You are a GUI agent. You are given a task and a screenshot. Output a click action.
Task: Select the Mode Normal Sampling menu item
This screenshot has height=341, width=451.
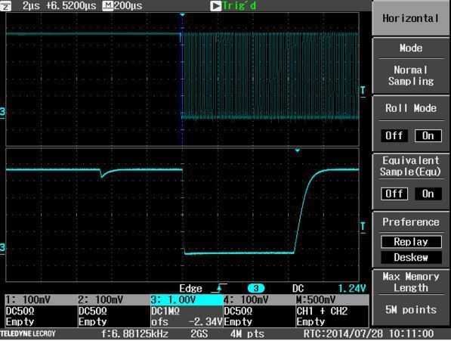[411, 66]
